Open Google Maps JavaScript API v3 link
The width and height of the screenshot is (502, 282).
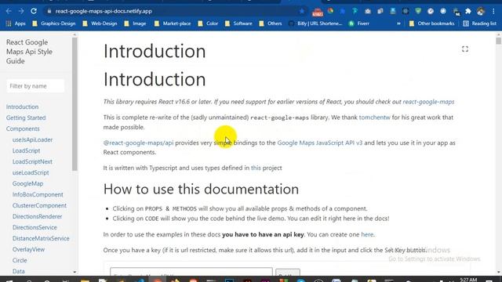tap(320, 143)
